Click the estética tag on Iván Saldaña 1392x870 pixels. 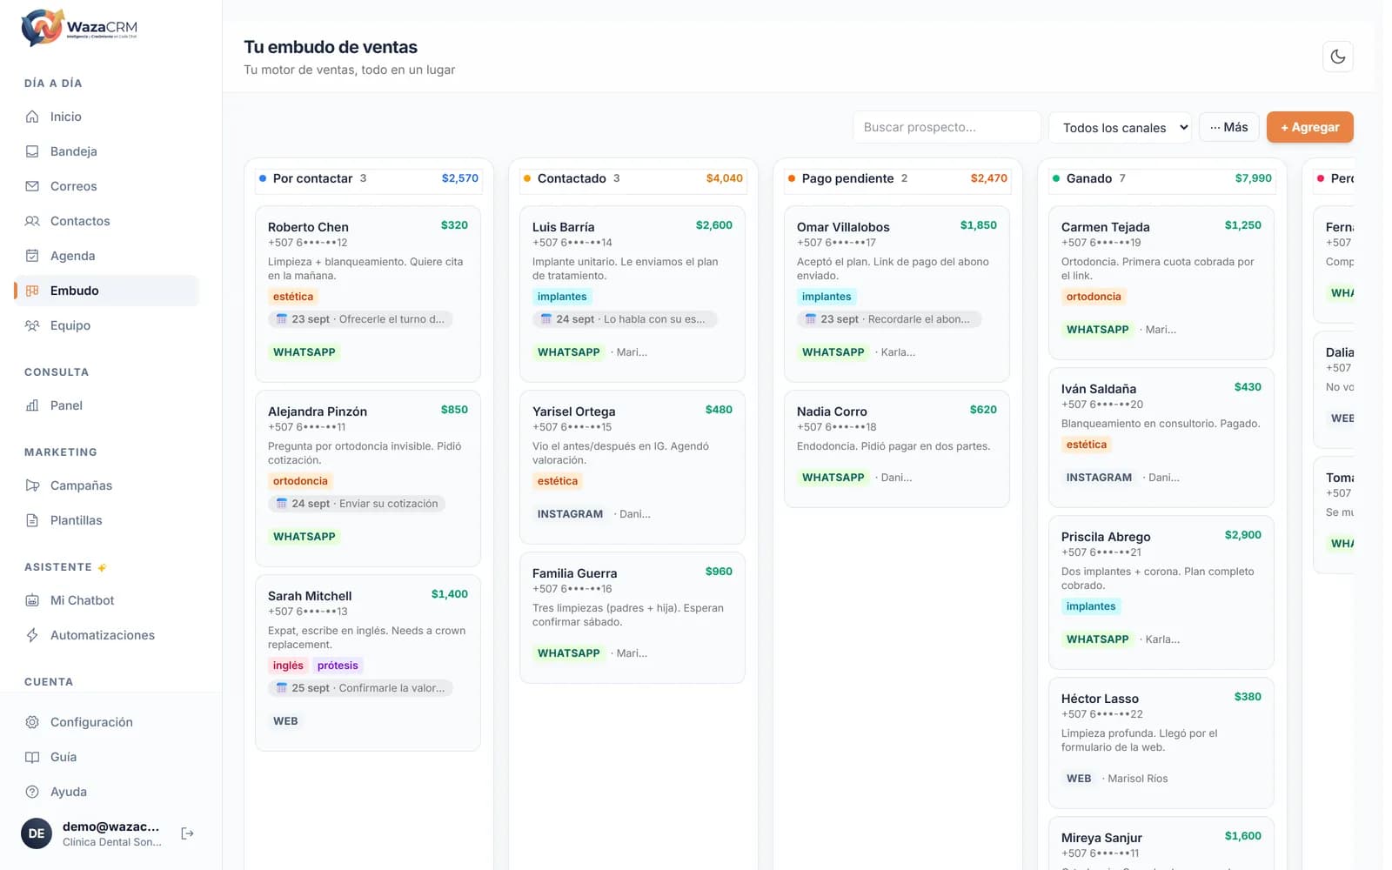(x=1087, y=445)
